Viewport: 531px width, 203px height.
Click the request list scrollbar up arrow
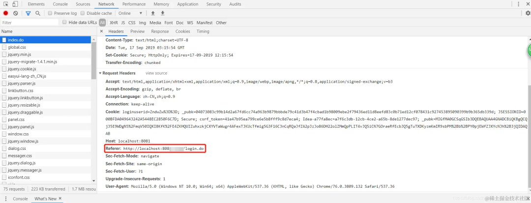pos(94,38)
